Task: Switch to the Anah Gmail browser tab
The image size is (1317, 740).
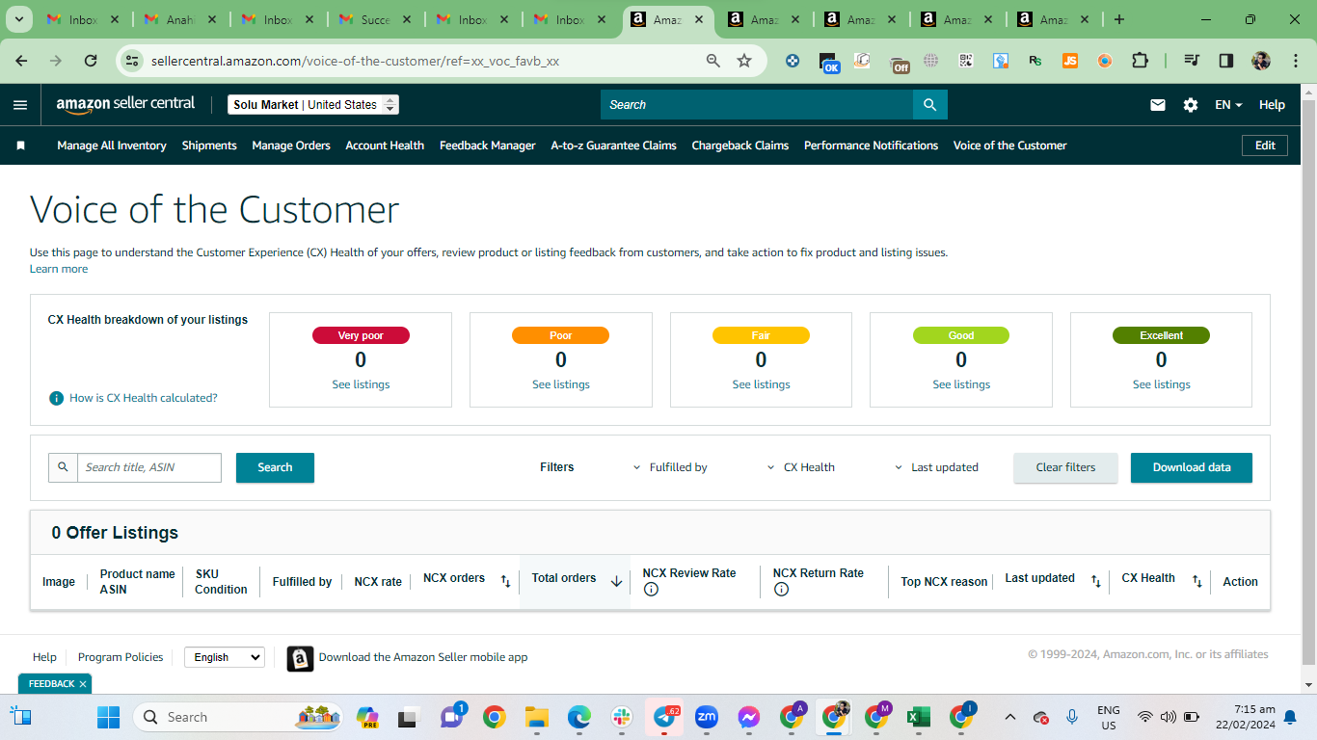Action: (x=179, y=19)
